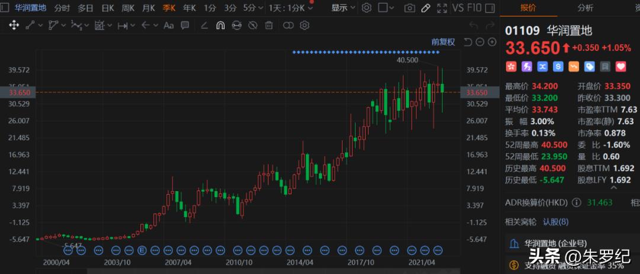Viewport: 640px width, 274px height.
Task: Select the chart measurement analysis tool
Action: 100,25
